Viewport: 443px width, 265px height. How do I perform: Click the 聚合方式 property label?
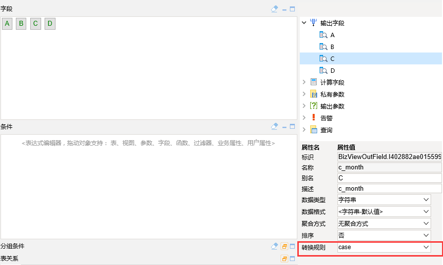tap(313, 224)
